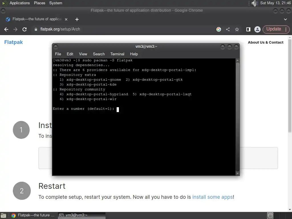Click the Chrome window menu button in its title bar

coord(3,11)
